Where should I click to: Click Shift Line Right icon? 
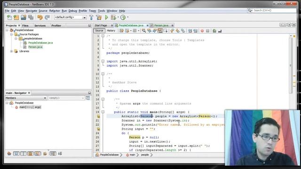196,31
